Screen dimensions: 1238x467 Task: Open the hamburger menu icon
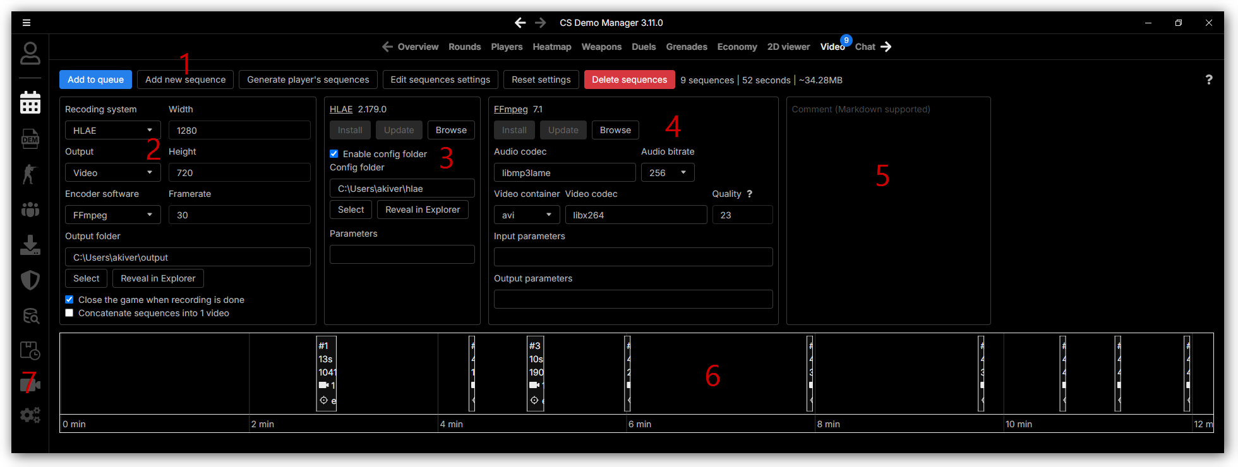pos(27,23)
